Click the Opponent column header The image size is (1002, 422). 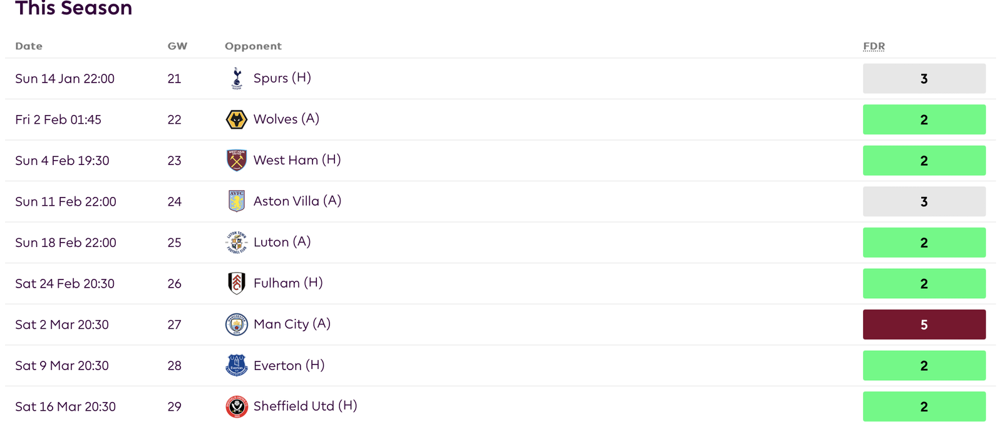253,46
